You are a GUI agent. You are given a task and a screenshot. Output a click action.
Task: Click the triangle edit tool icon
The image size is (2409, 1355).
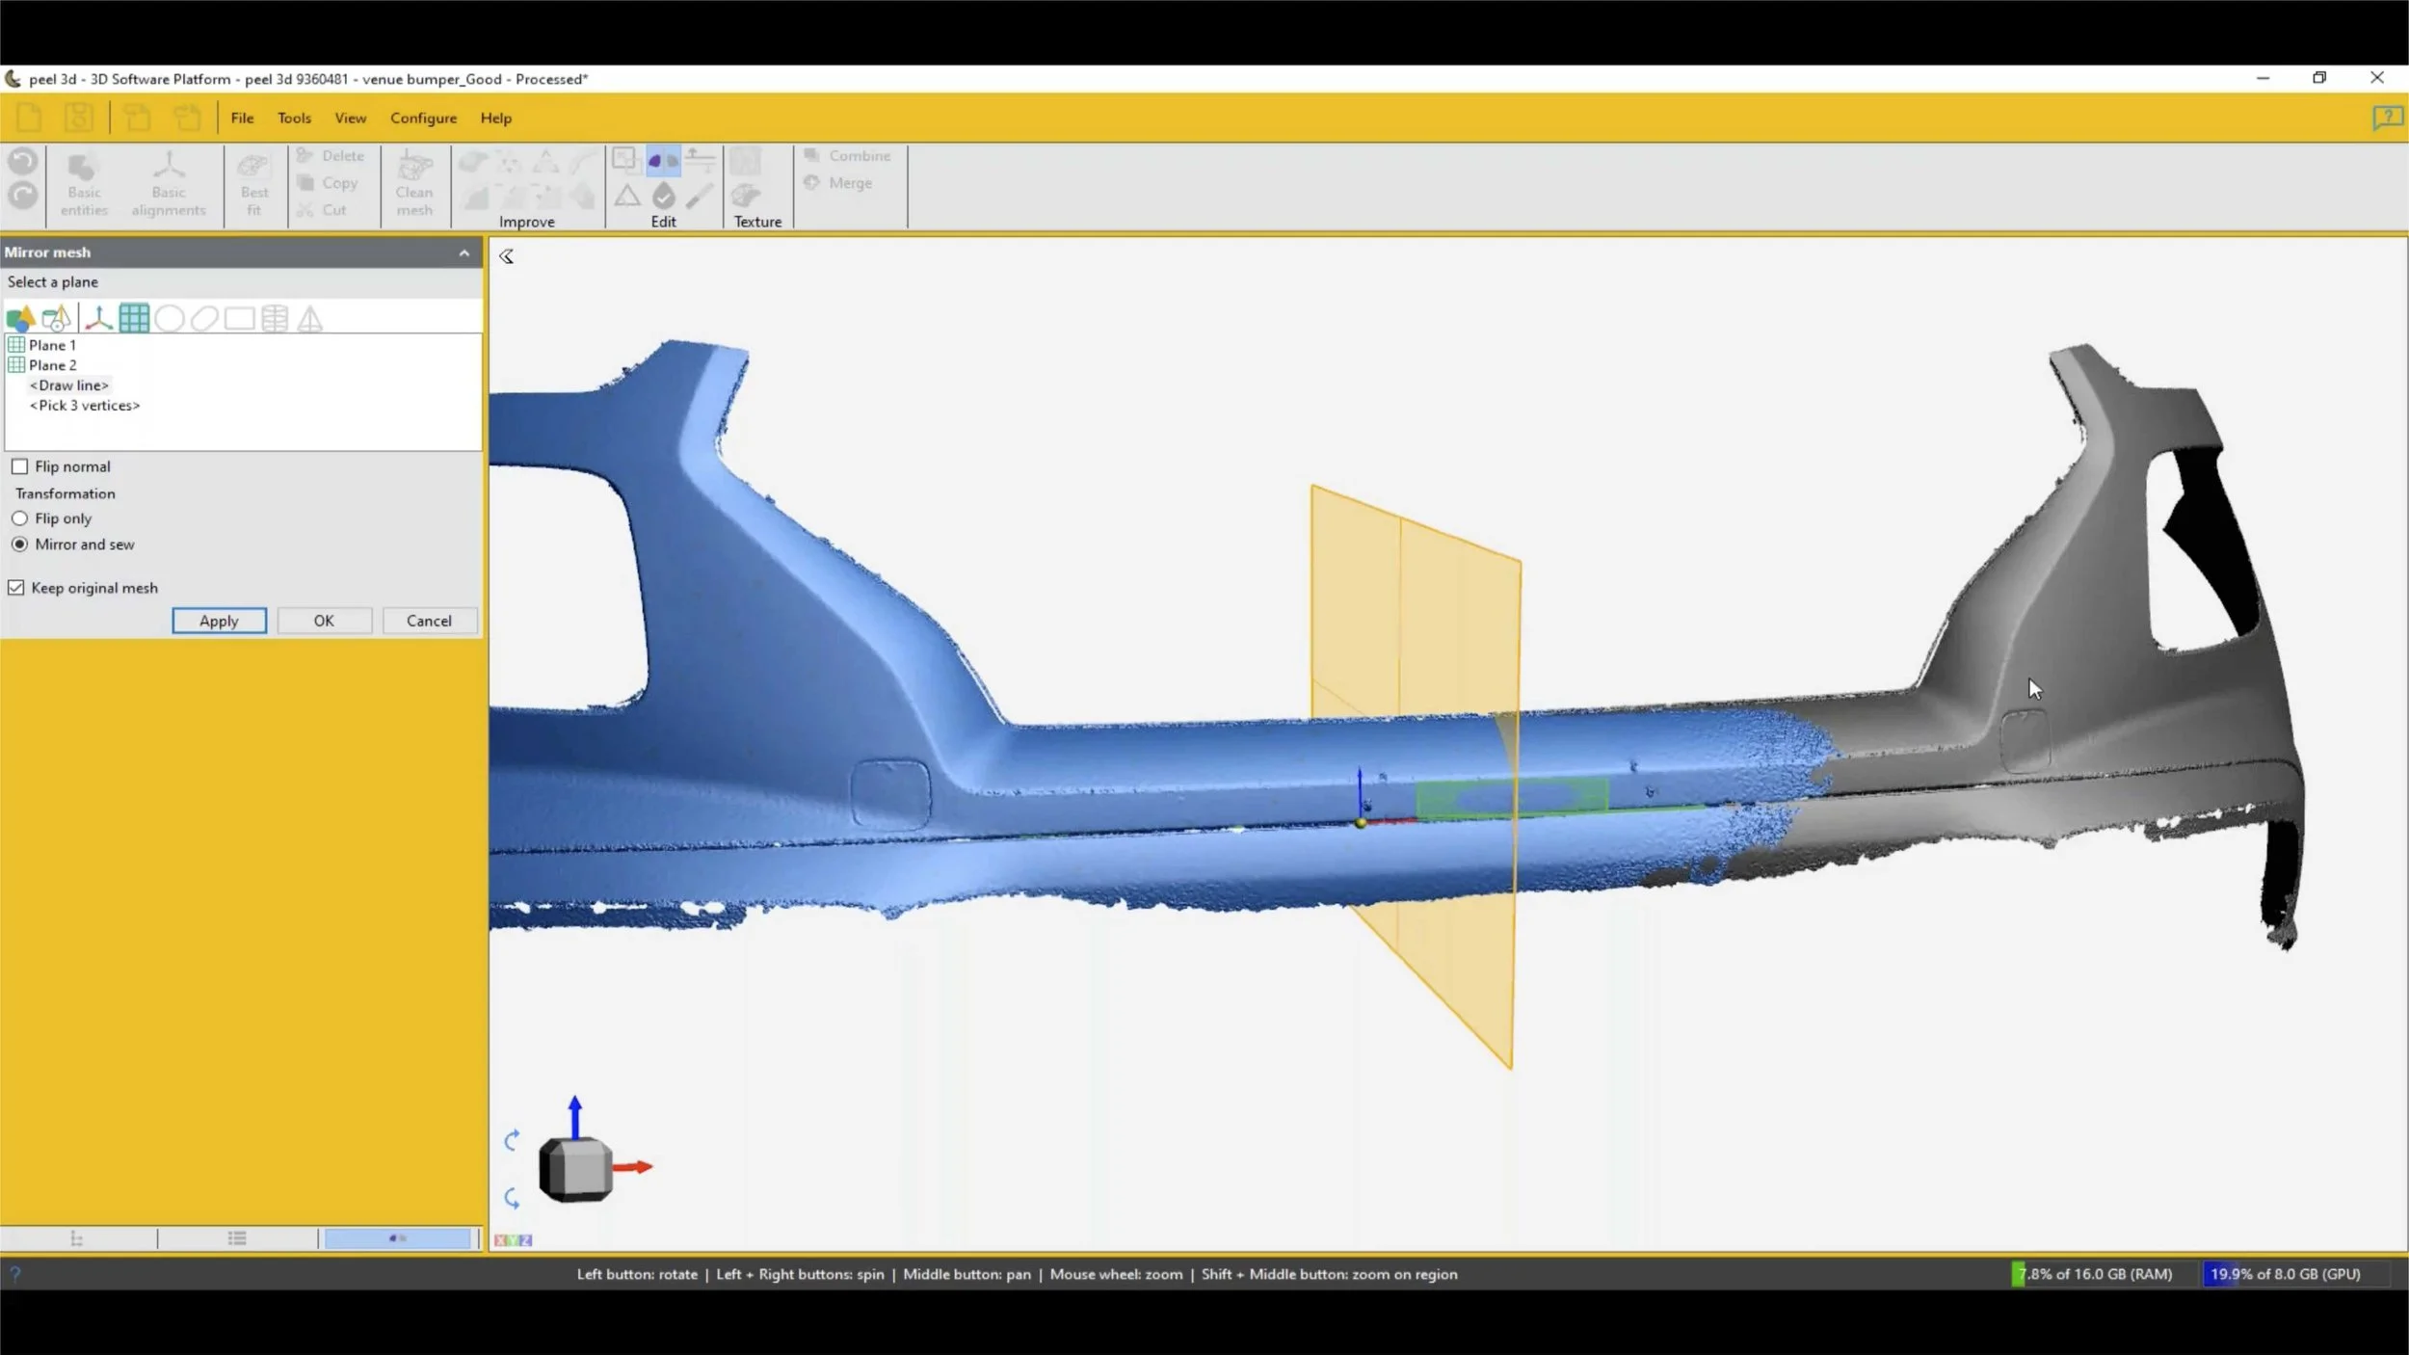627,196
